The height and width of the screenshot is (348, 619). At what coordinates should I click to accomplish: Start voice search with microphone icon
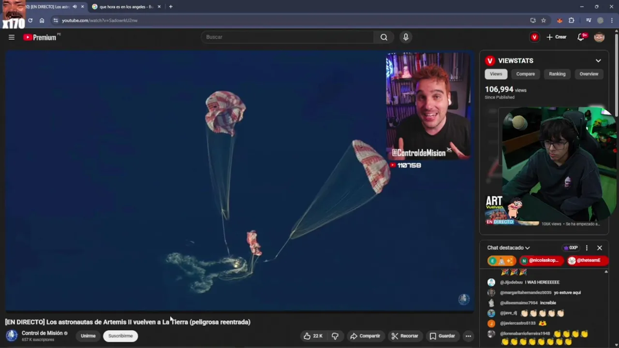(406, 37)
